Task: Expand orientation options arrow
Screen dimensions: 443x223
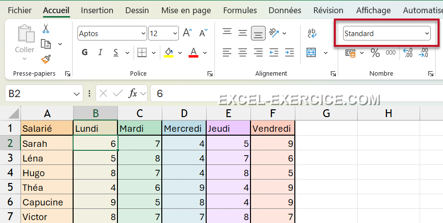Action: pyautogui.click(x=284, y=33)
